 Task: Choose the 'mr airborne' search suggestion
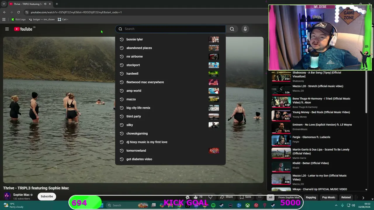[170, 56]
